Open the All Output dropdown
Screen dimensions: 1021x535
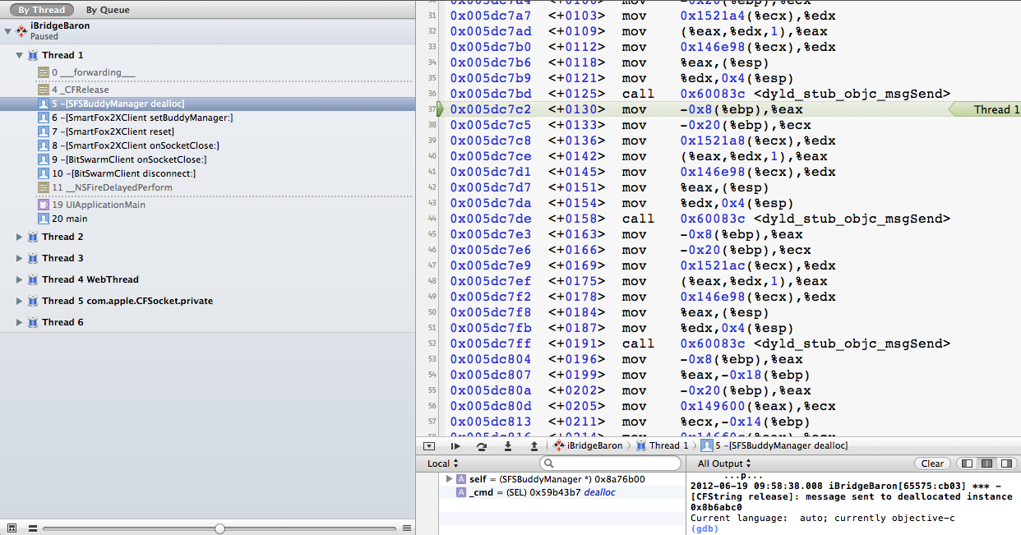(x=724, y=464)
